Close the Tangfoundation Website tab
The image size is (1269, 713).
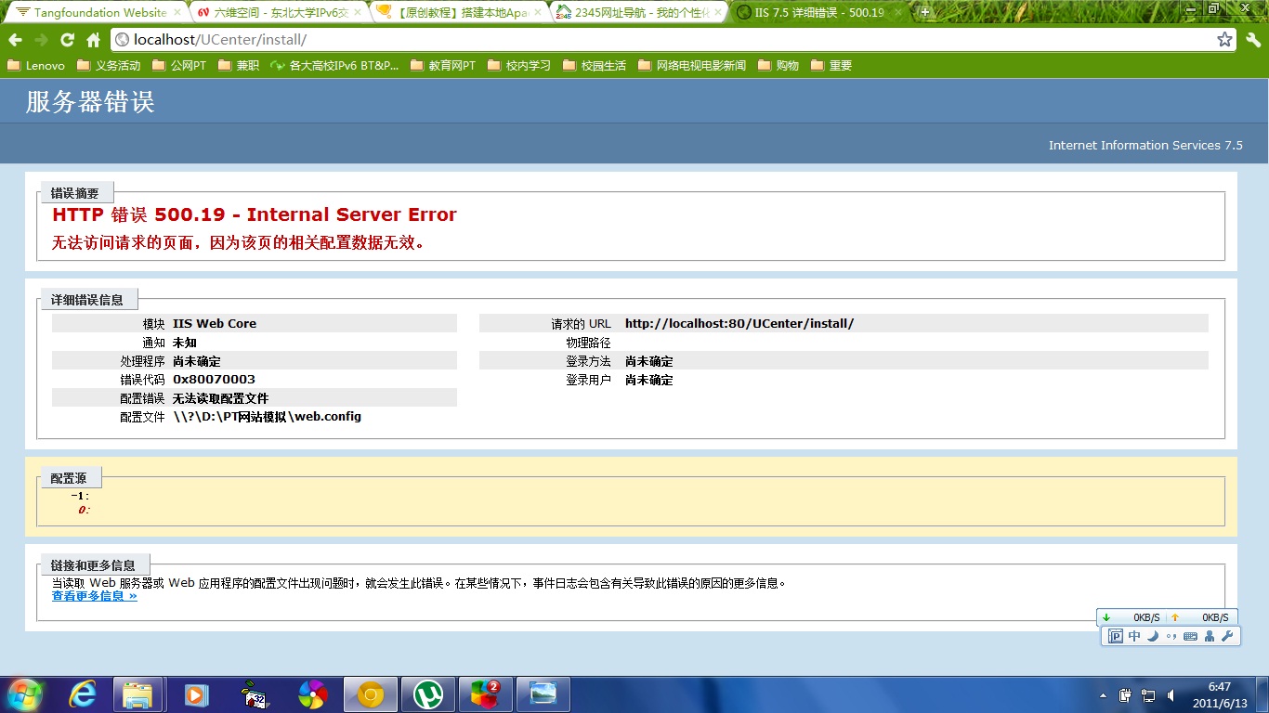pyautogui.click(x=177, y=13)
